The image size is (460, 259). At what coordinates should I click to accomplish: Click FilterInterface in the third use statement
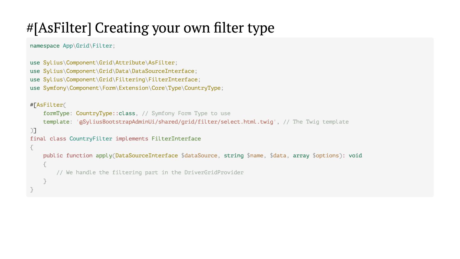click(x=173, y=80)
